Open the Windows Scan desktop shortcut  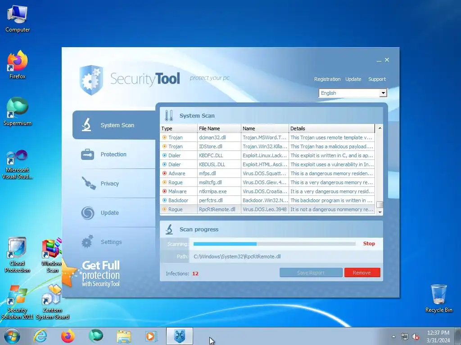point(51,255)
